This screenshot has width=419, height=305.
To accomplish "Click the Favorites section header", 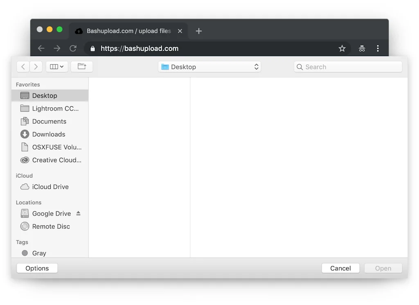I will [x=28, y=84].
